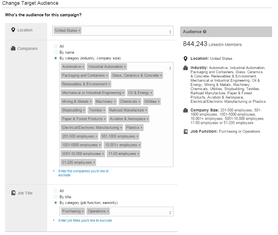Delete the Oil & Energy tag

(x=151, y=93)
